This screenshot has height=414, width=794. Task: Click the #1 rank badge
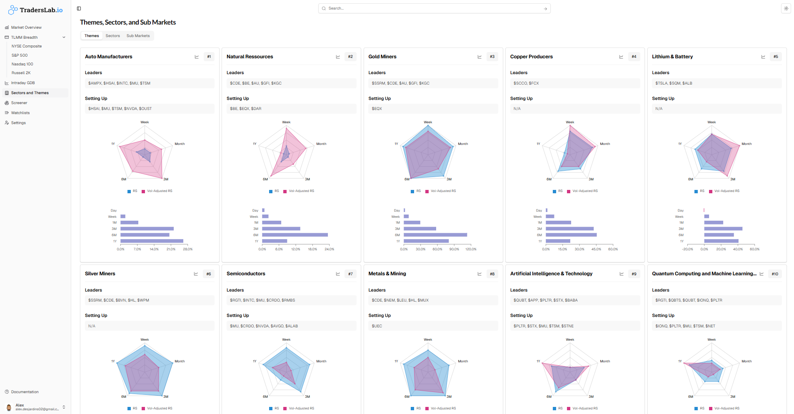point(209,57)
